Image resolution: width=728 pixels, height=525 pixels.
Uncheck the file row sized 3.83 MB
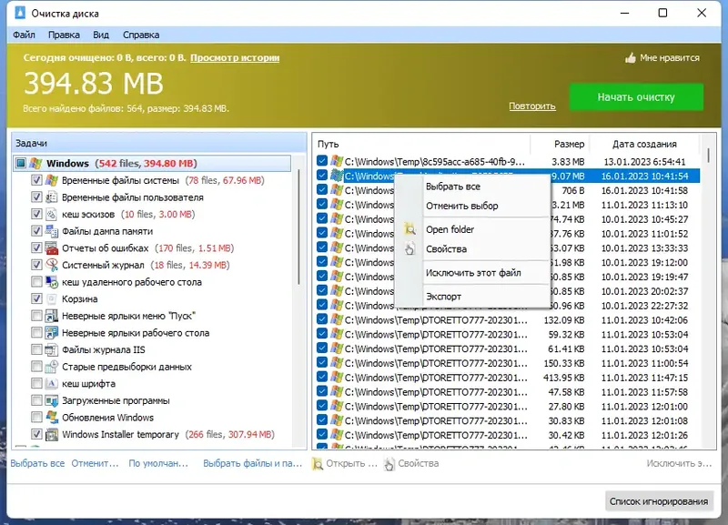pyautogui.click(x=322, y=161)
